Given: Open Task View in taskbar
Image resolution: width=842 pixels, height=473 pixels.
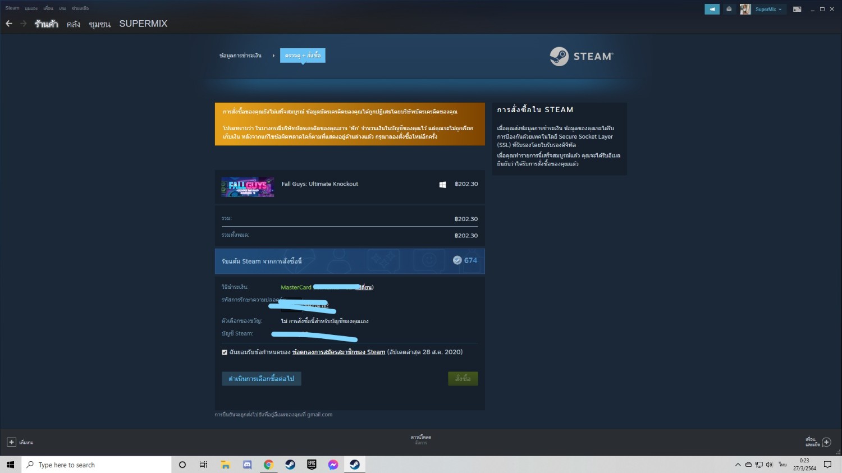Looking at the screenshot, I should [203, 465].
